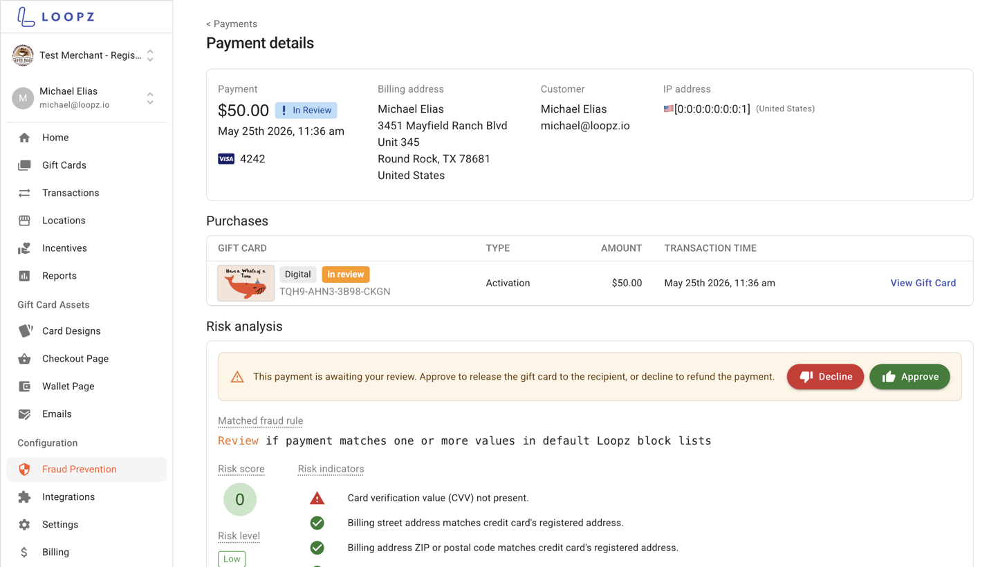Click gift card code TQH9-AHN3-3B98-CKGN
Image resolution: width=1007 pixels, height=567 pixels.
(x=335, y=292)
